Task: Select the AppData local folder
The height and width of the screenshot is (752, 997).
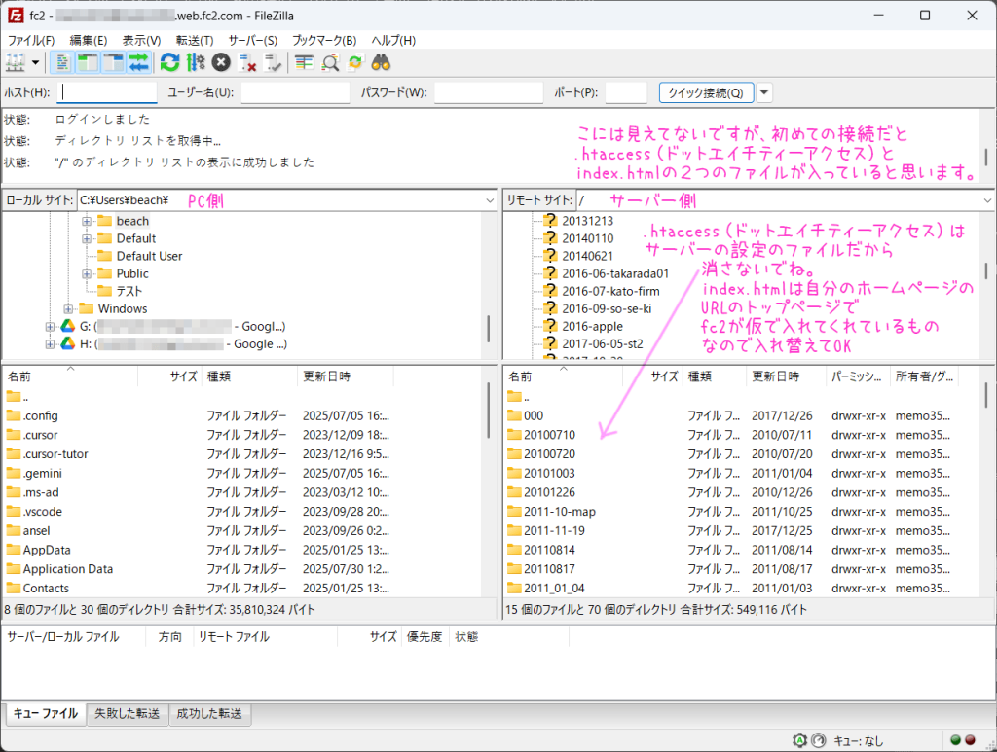Action: pos(47,550)
